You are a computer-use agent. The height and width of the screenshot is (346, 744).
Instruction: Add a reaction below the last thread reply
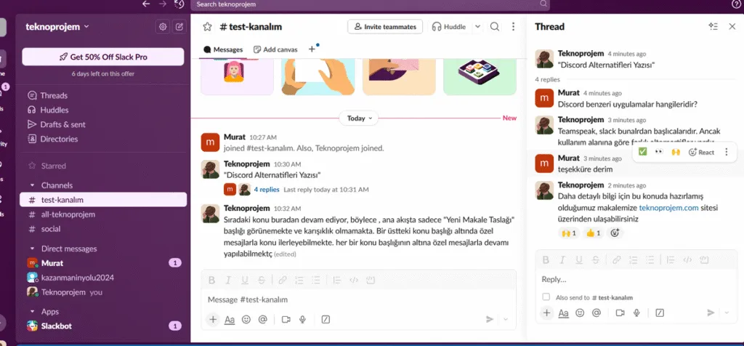615,233
